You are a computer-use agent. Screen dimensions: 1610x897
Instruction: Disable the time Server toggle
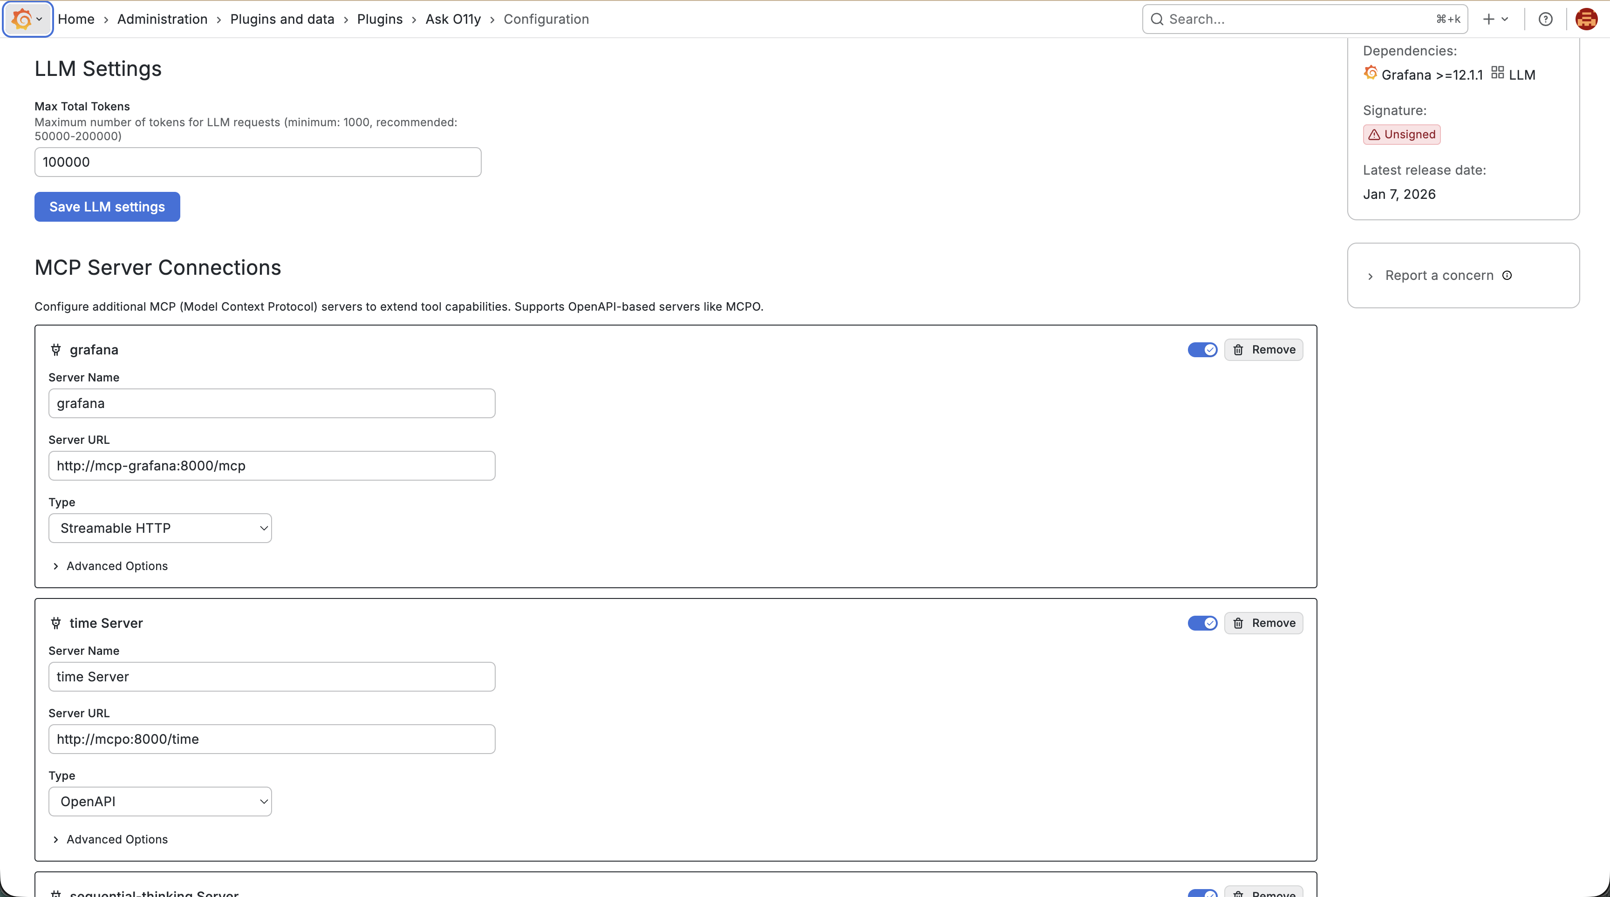pyautogui.click(x=1202, y=624)
